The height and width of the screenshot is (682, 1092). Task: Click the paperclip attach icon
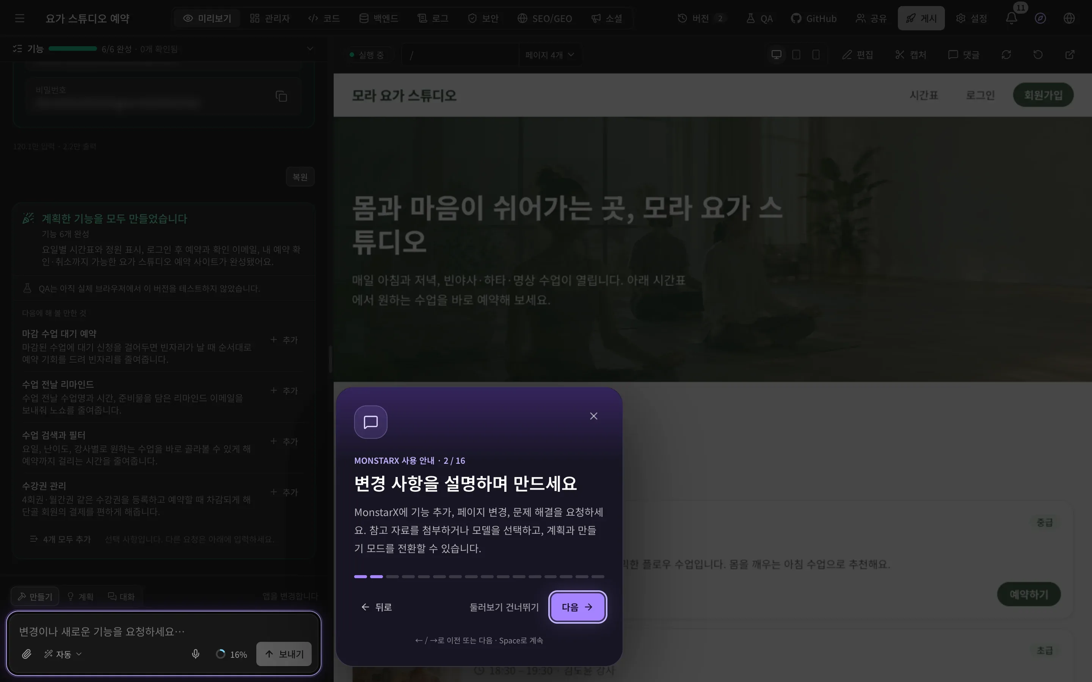pyautogui.click(x=27, y=654)
